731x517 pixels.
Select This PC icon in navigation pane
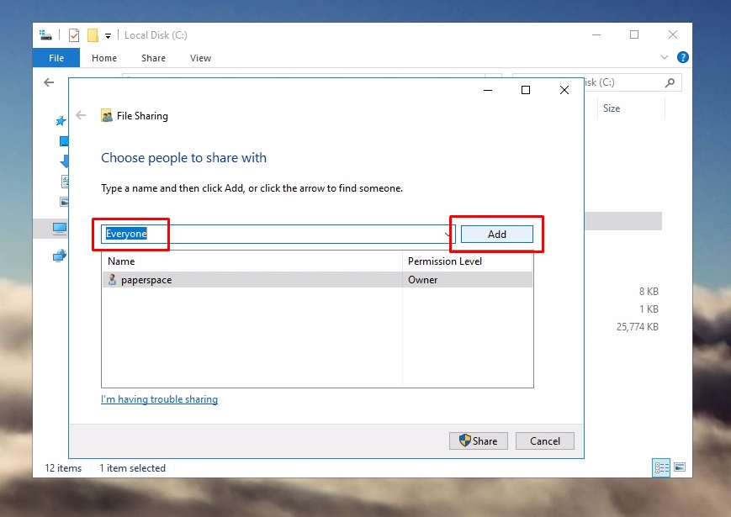click(60, 228)
